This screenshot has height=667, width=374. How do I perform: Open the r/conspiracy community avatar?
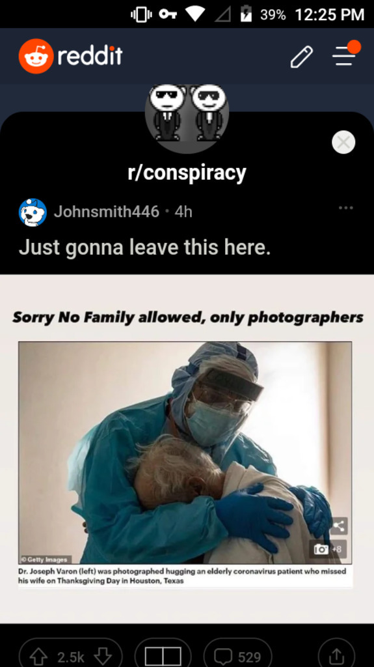[x=187, y=112]
